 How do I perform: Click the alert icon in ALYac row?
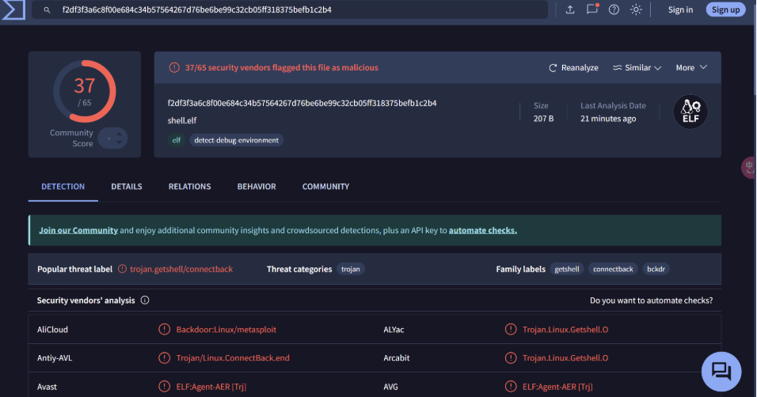click(x=510, y=330)
